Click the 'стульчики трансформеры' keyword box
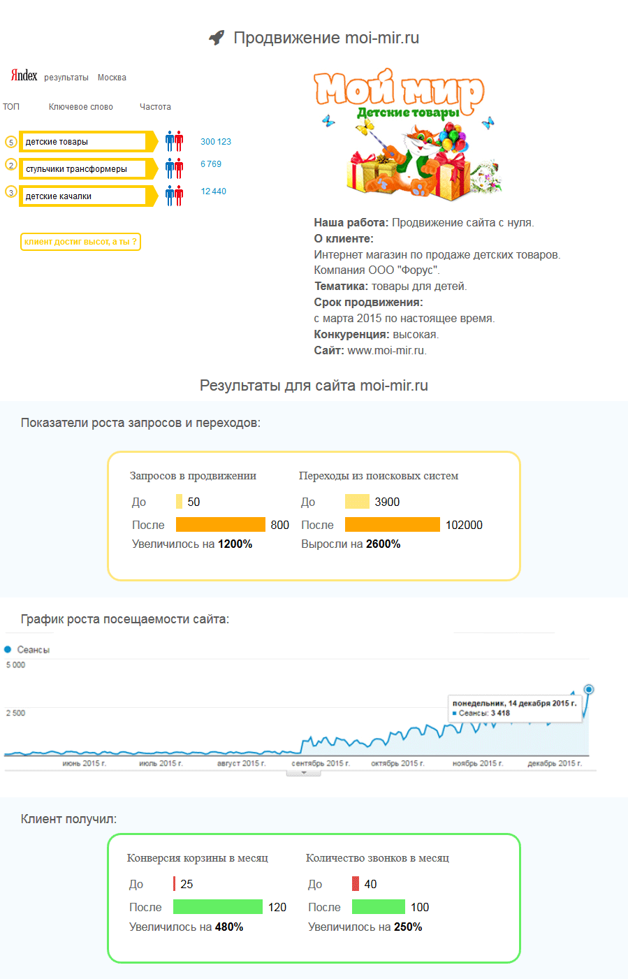Image resolution: width=628 pixels, height=979 pixels. 82,169
